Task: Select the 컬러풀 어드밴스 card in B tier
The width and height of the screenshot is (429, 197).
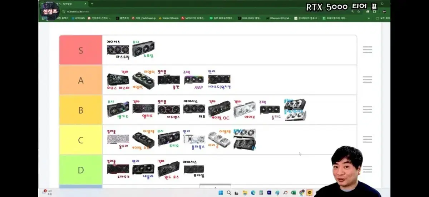Action: click(169, 109)
